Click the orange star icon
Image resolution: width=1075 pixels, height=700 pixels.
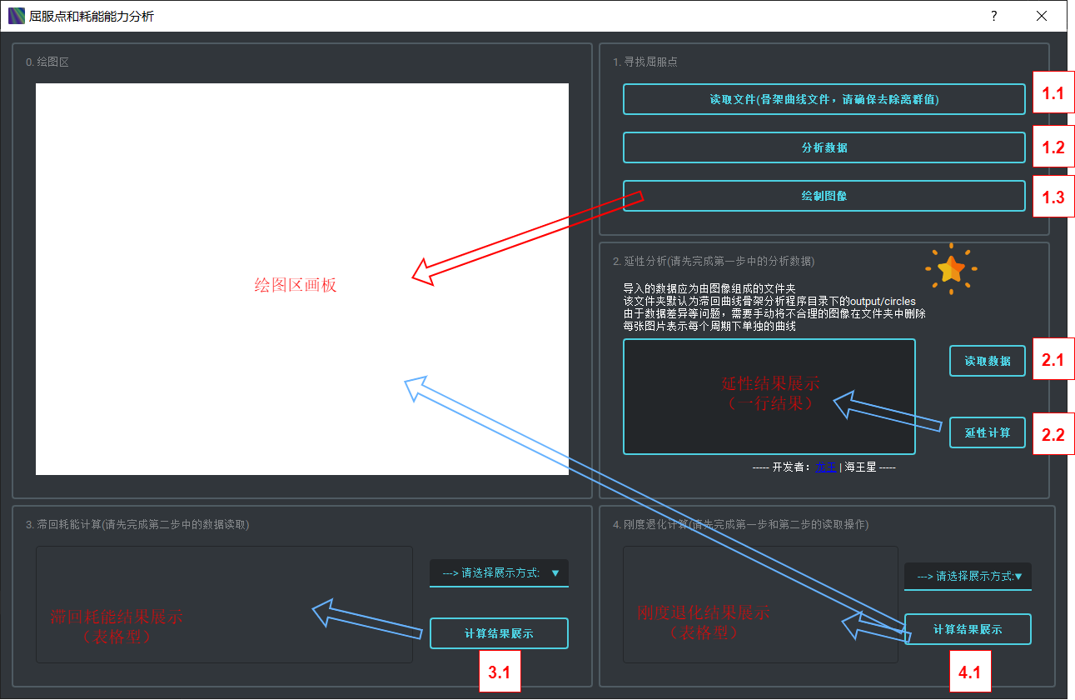pos(951,269)
